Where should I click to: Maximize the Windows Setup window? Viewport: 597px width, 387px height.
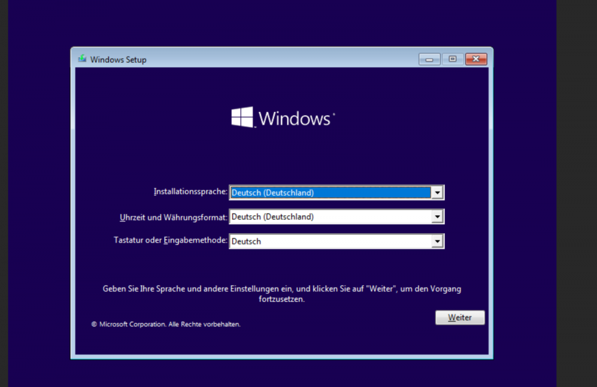point(453,59)
